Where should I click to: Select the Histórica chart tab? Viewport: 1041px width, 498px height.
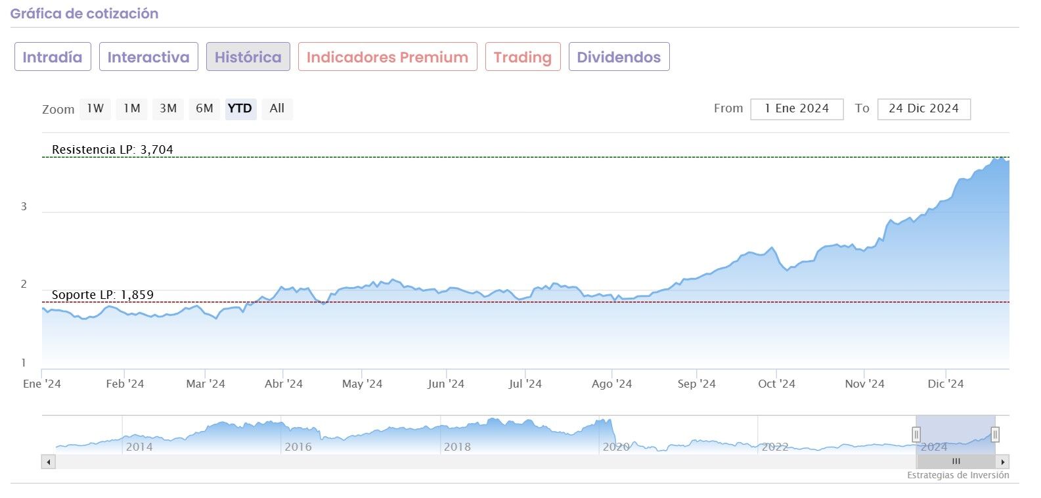pyautogui.click(x=248, y=57)
